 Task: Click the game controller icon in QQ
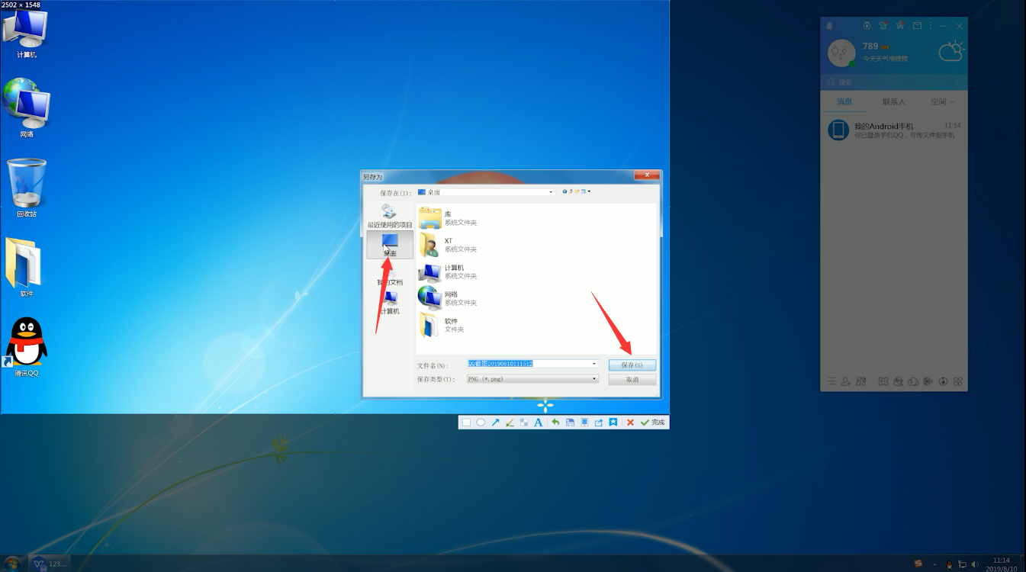883,381
